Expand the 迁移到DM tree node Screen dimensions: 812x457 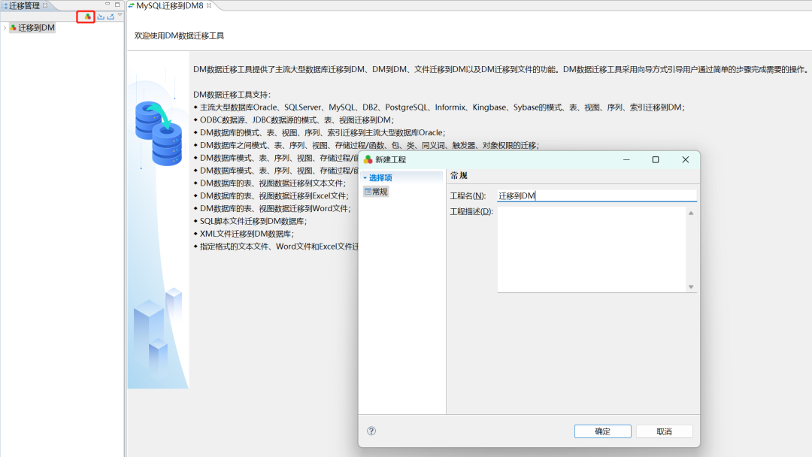5,28
